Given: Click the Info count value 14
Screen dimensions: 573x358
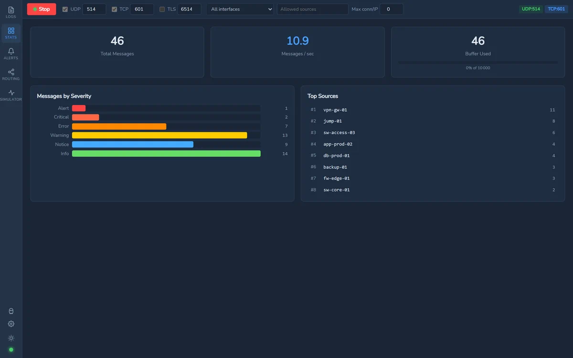Looking at the screenshot, I should coord(285,154).
